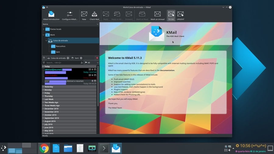This screenshot has width=274, height=154.
Task: Expand the October 2019 group
Action: (43, 115)
